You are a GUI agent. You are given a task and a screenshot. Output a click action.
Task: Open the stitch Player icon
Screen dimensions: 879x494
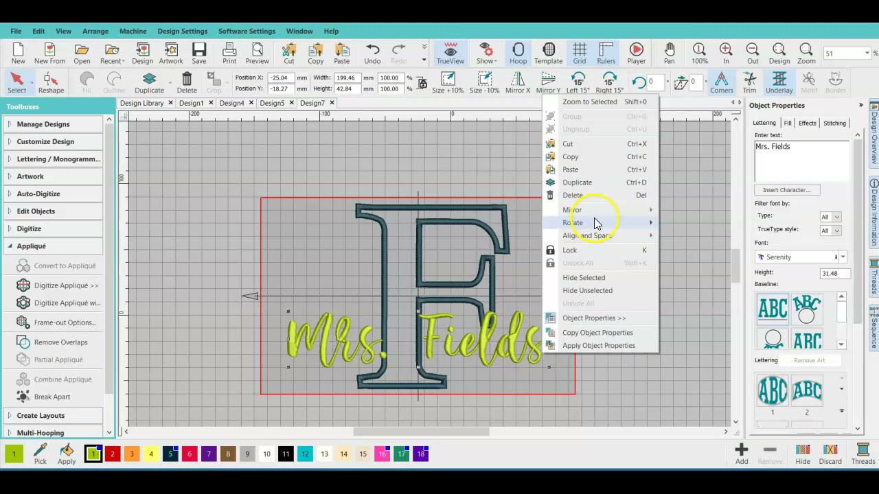(x=637, y=54)
